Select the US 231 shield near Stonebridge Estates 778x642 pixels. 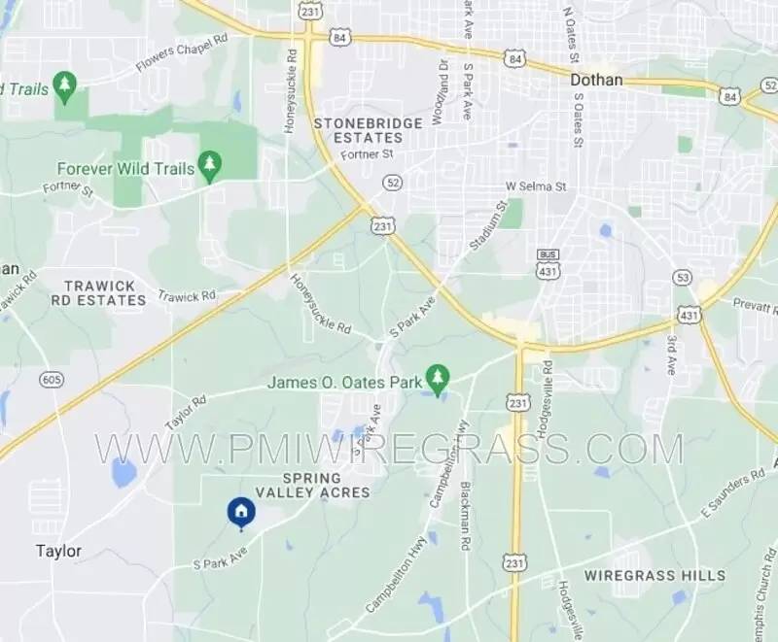coord(382,227)
